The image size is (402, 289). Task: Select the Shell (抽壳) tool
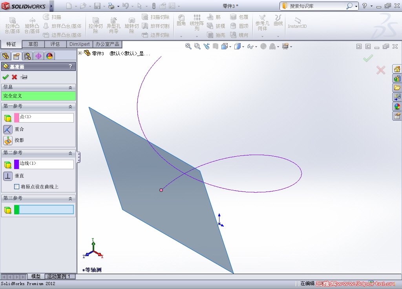click(216, 35)
